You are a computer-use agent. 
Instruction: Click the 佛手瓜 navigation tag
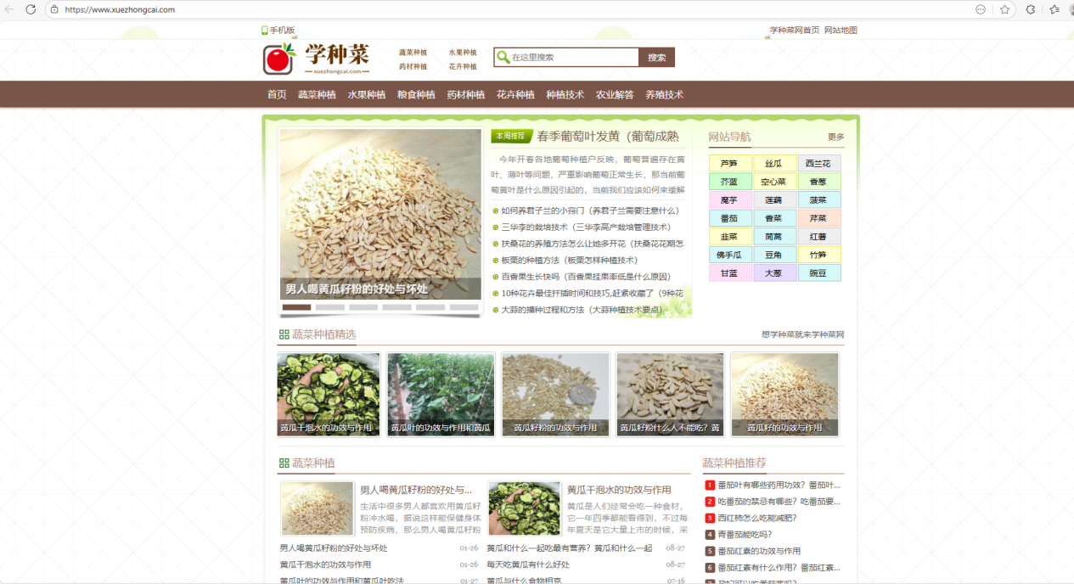click(729, 255)
